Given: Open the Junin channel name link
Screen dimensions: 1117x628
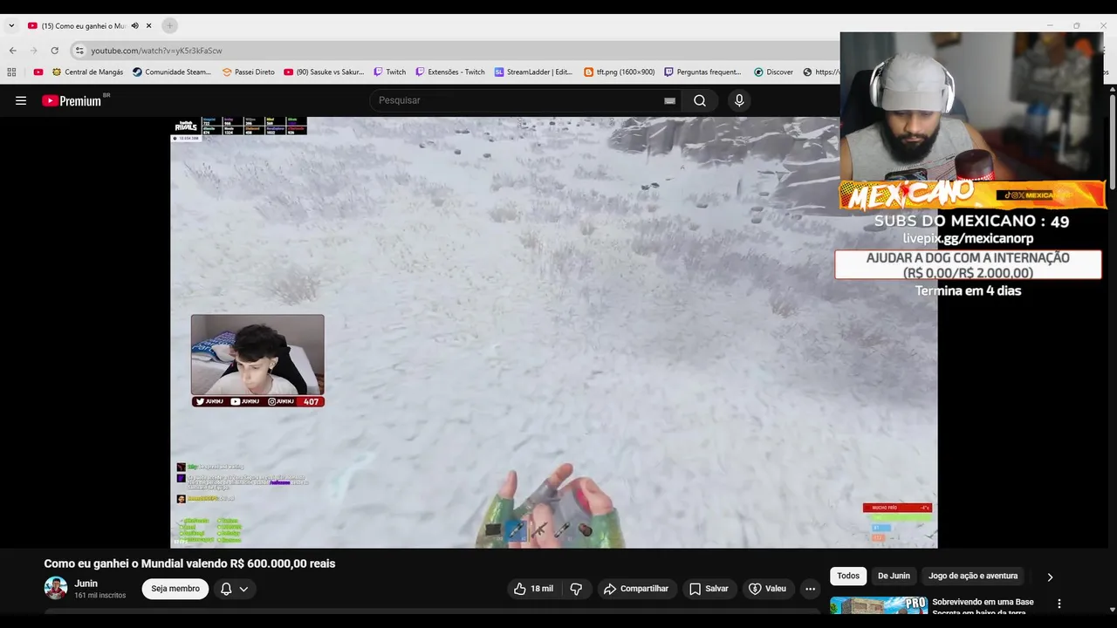Looking at the screenshot, I should (x=86, y=584).
